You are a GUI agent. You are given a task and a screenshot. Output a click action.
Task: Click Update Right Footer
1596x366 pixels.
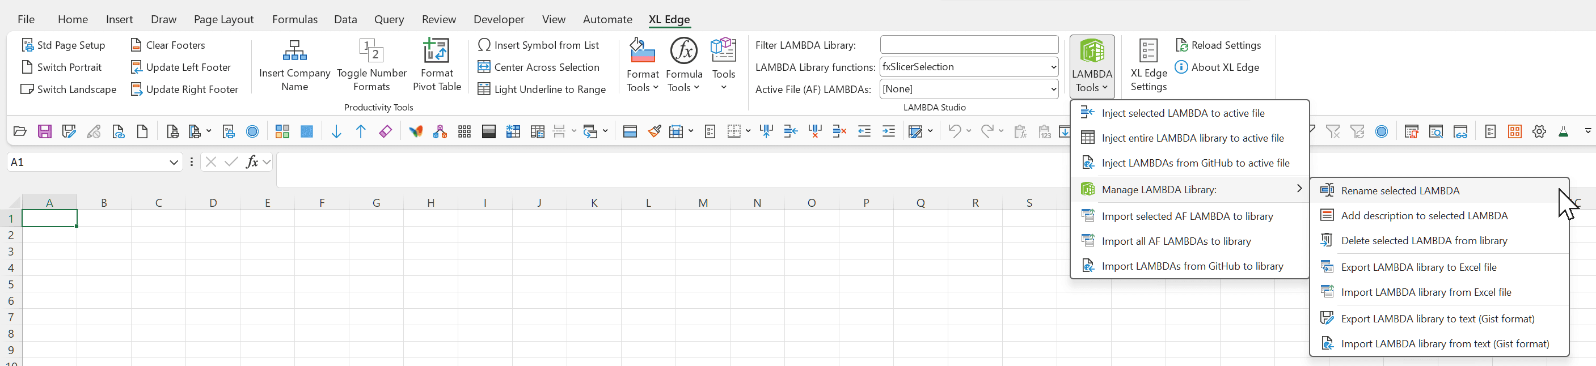click(185, 89)
